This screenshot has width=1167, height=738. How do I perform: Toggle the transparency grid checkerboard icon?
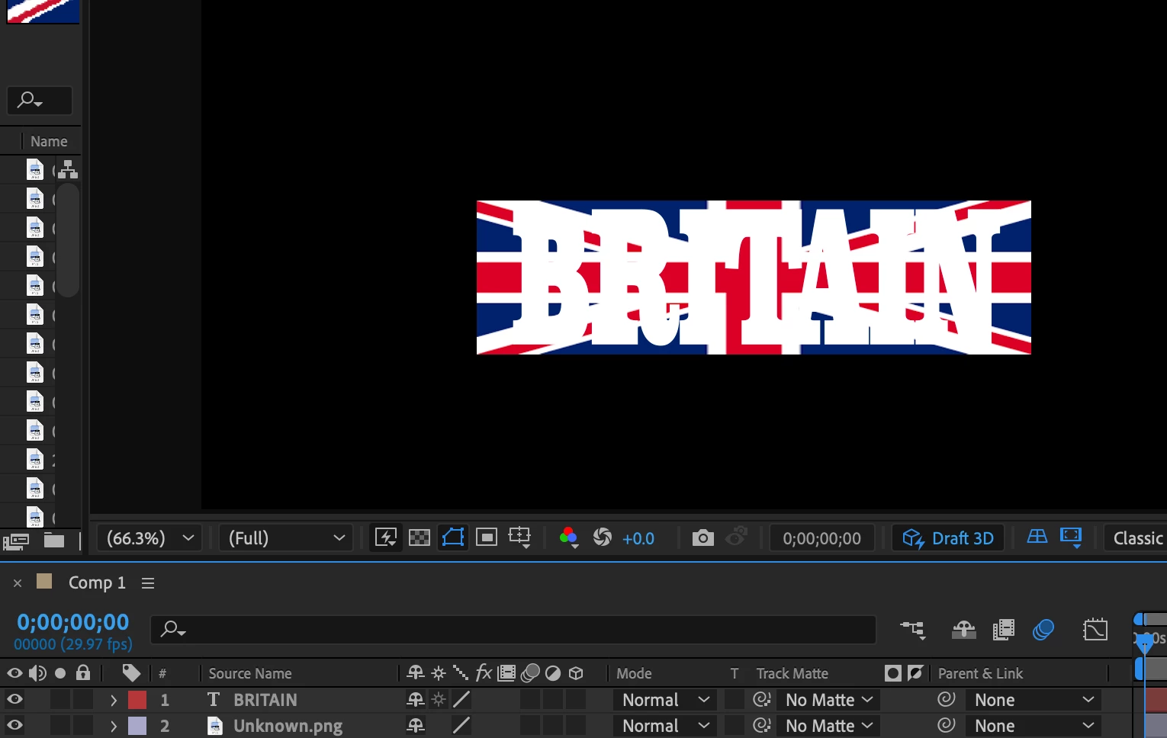pos(420,538)
